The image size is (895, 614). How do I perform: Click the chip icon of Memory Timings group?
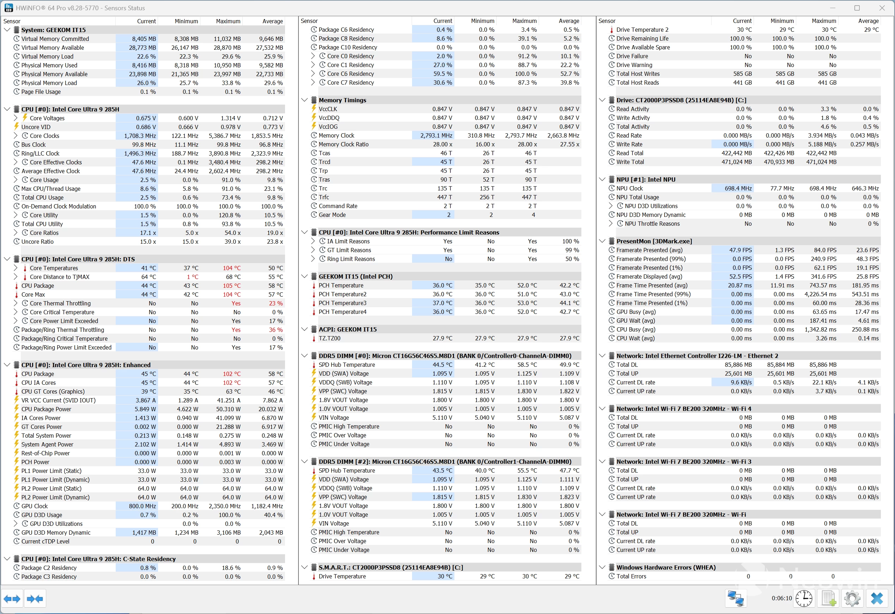click(314, 100)
